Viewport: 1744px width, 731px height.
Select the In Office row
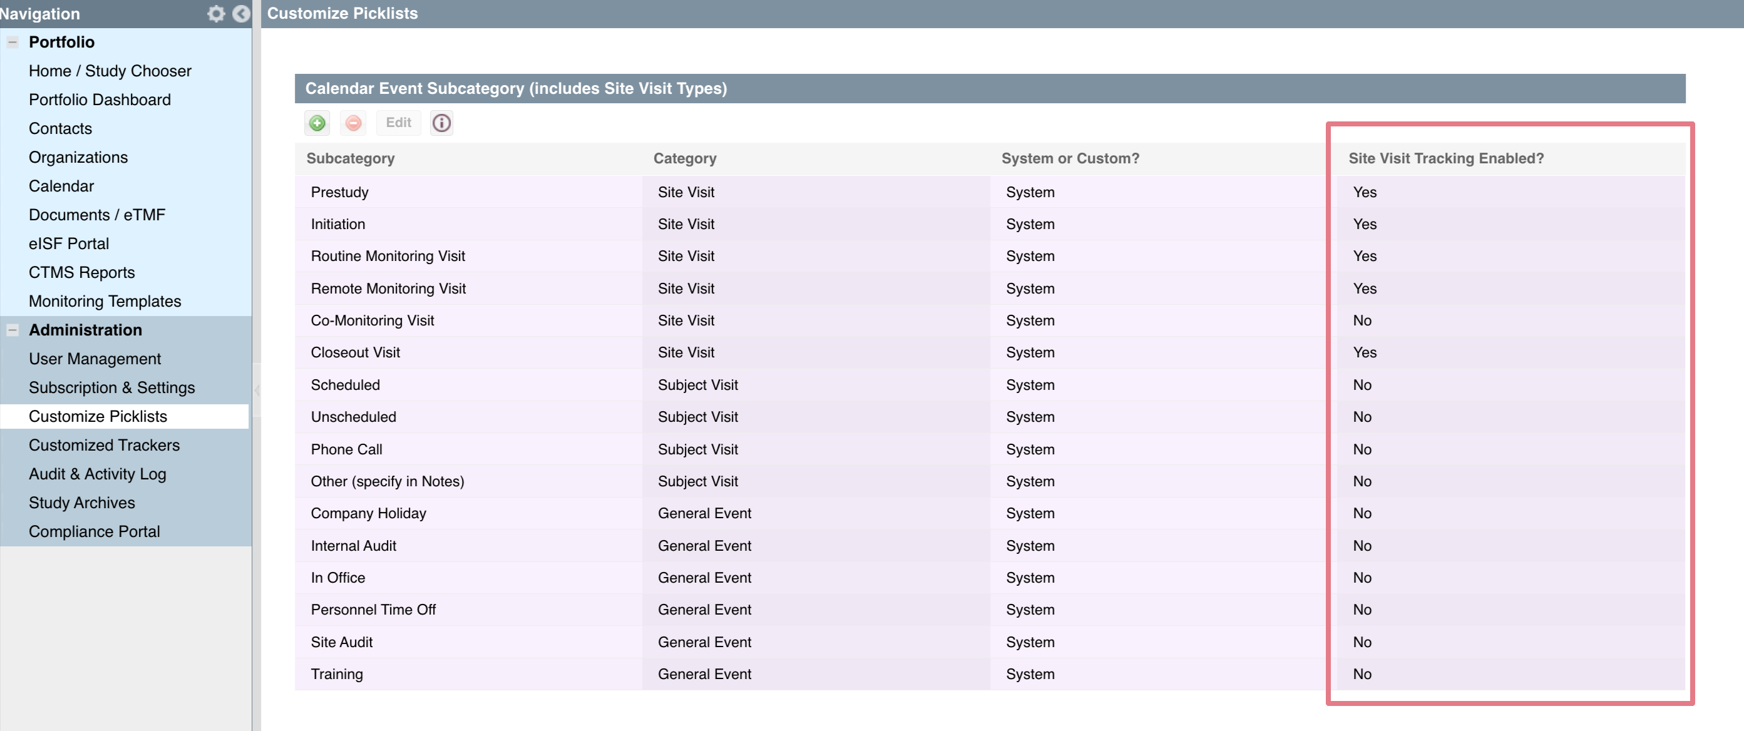(x=990, y=578)
